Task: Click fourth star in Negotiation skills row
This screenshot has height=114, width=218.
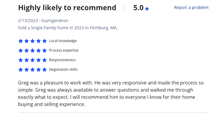Action: point(39,70)
